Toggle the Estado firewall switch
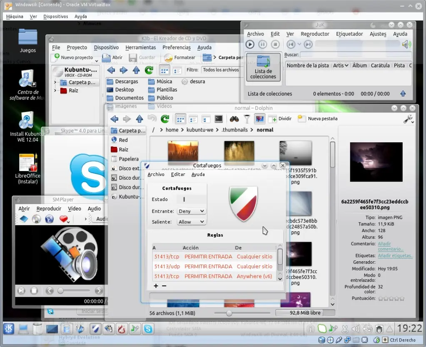Viewport: 426px width, 347px height. coord(191,199)
